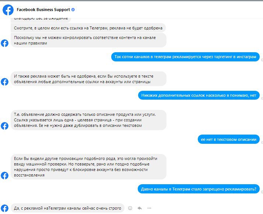The height and width of the screenshot is (214, 263).
Task: Click the avatar beside the 'Т.е. объявление должно' message
Action: (5, 126)
